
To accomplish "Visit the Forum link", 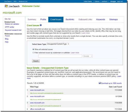I will coord(7,36).
